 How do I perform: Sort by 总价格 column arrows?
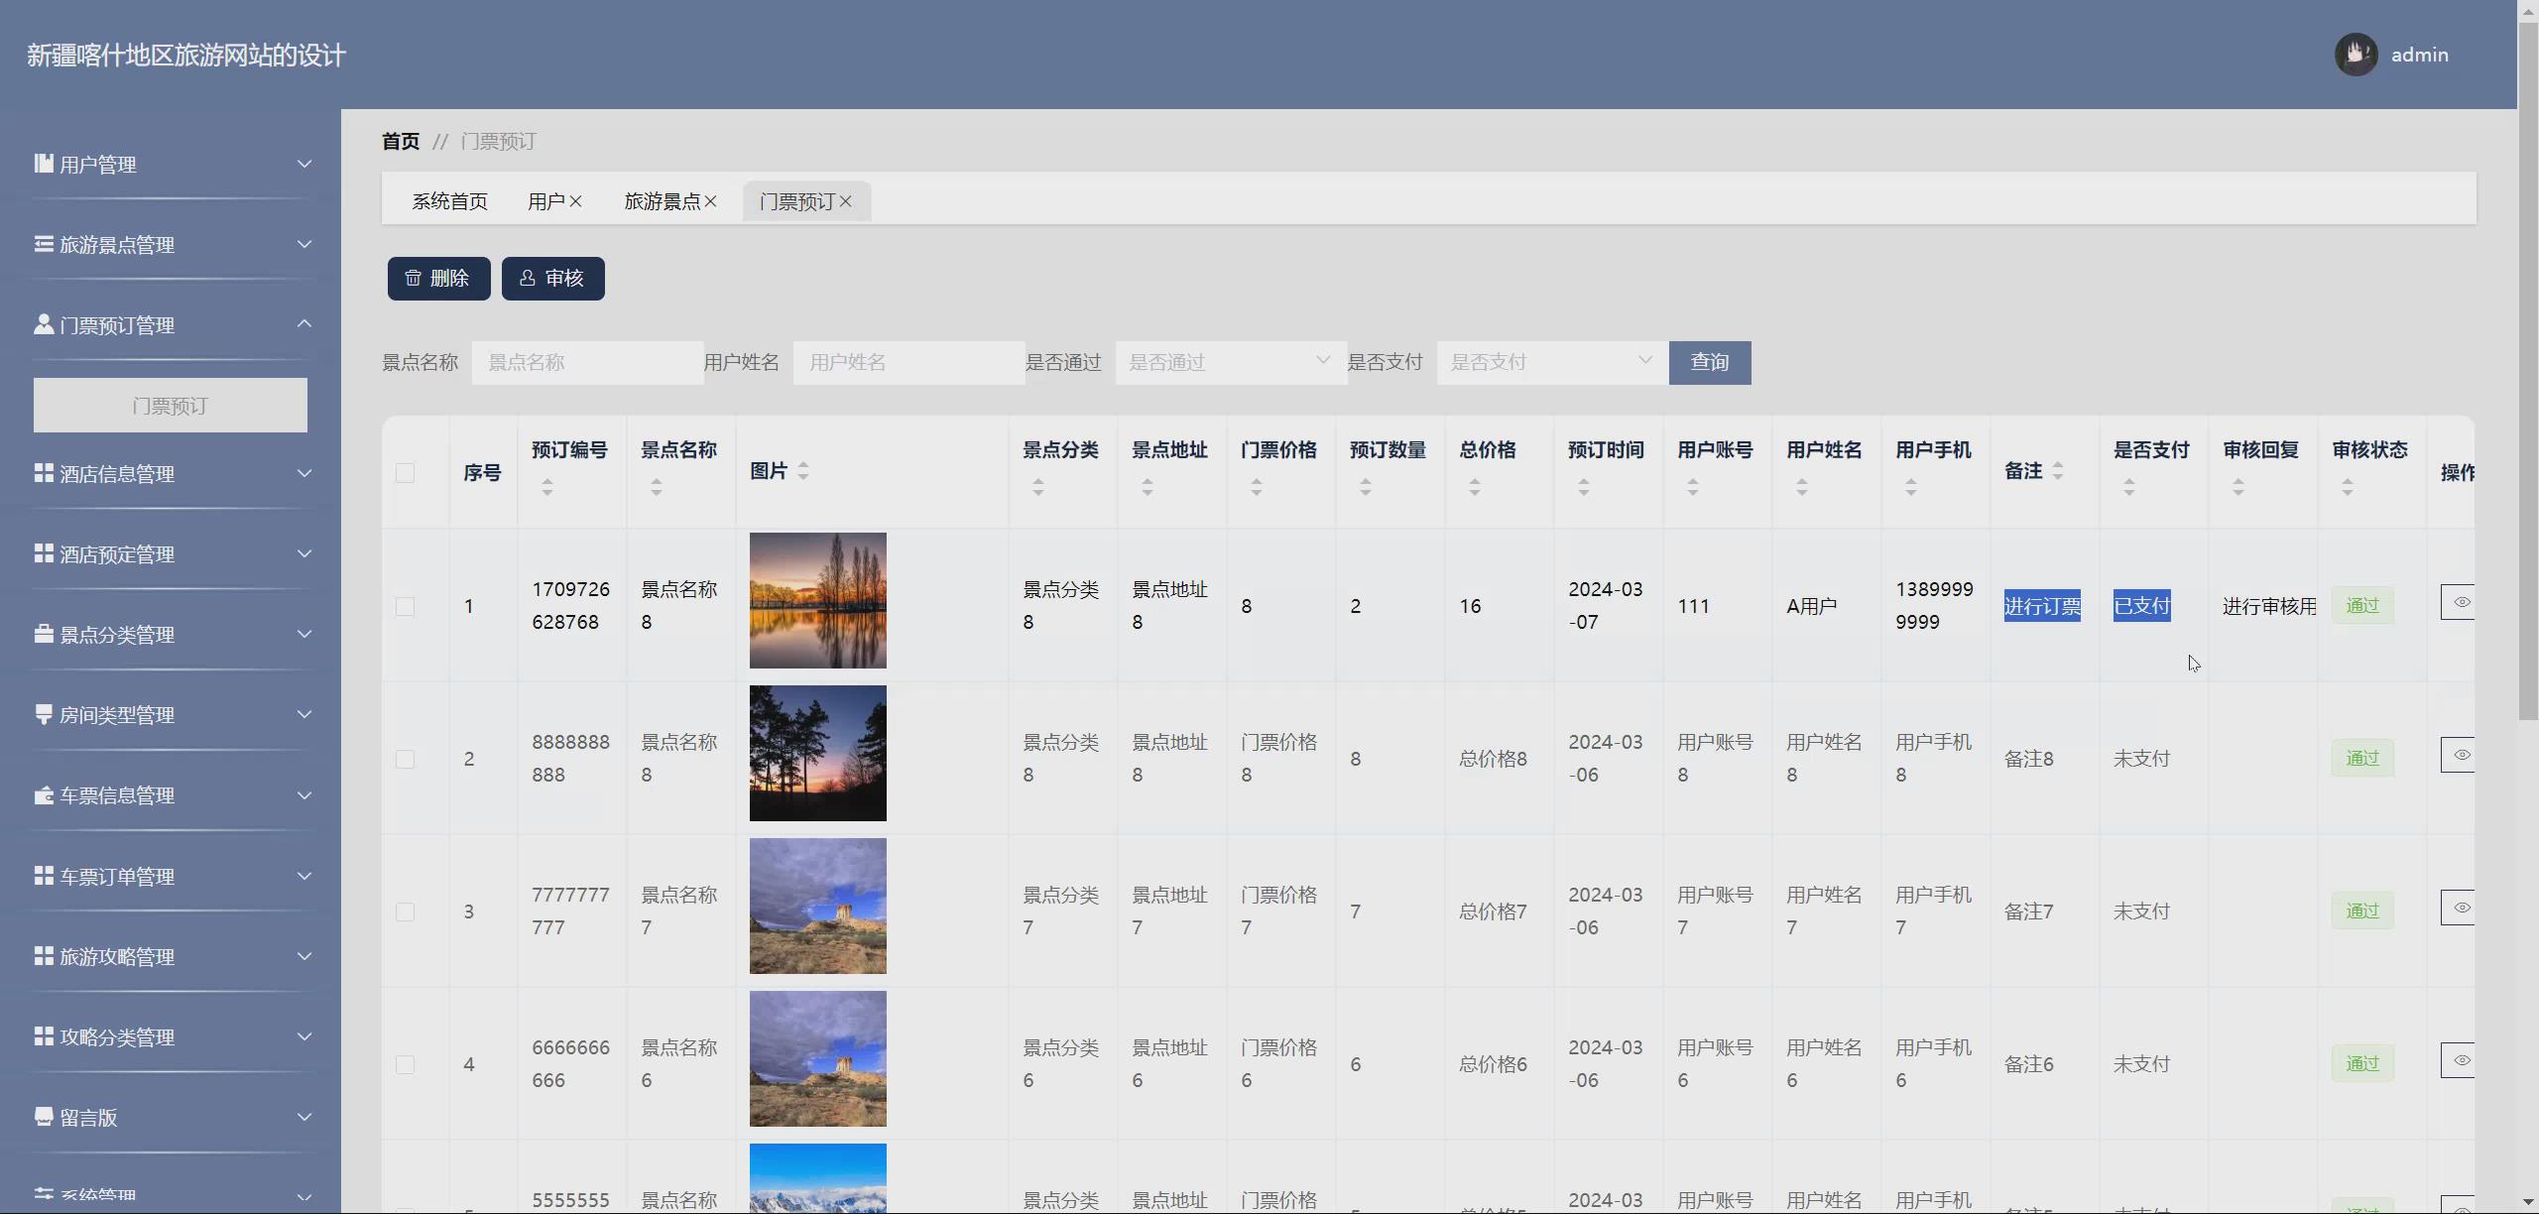1474,487
